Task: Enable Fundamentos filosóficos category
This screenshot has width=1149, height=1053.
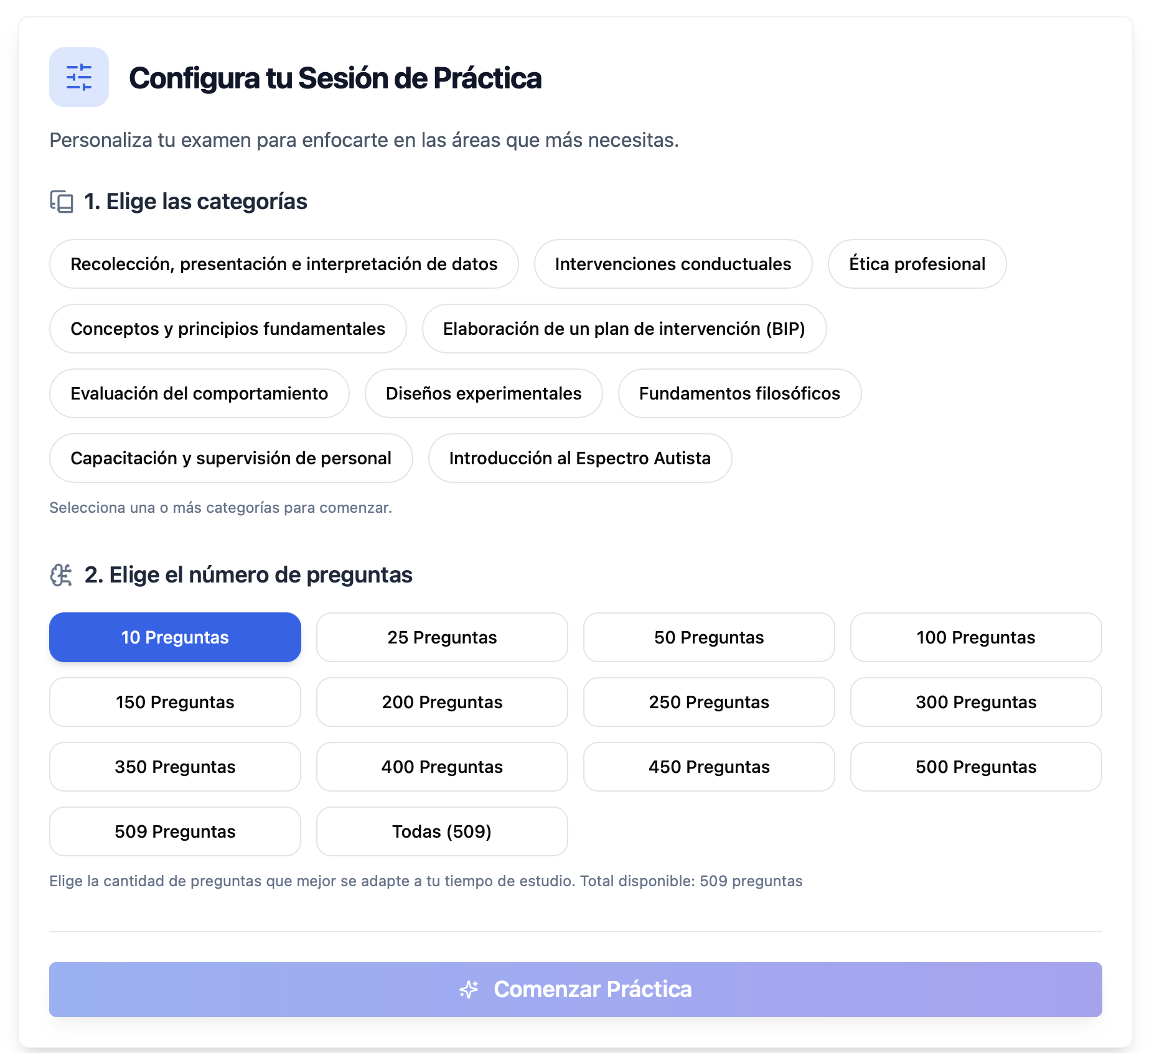Action: [x=739, y=393]
